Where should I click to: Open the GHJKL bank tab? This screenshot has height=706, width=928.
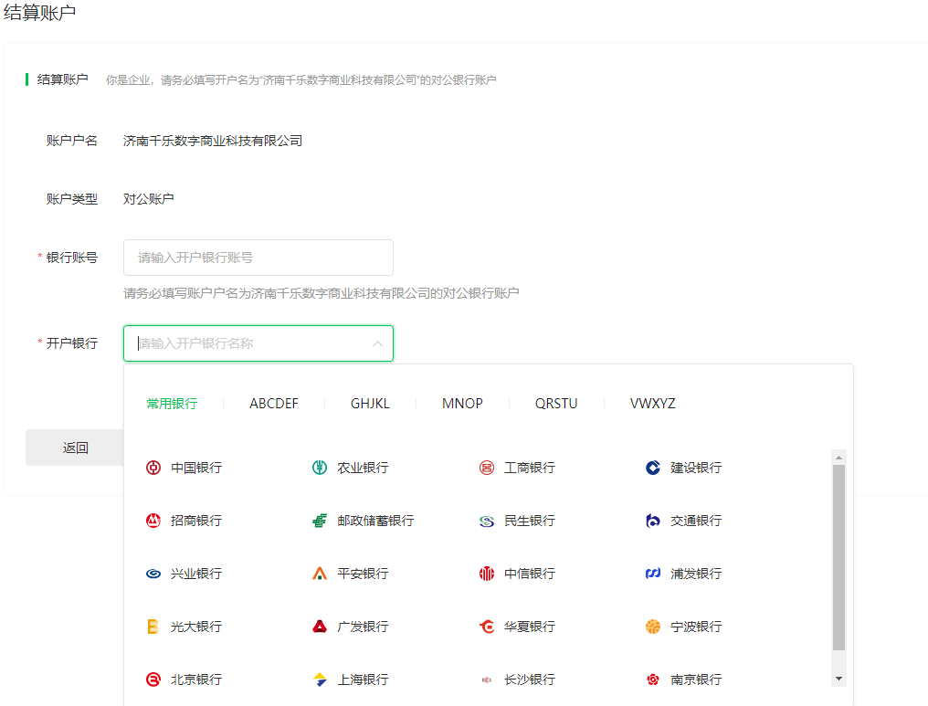(x=370, y=404)
